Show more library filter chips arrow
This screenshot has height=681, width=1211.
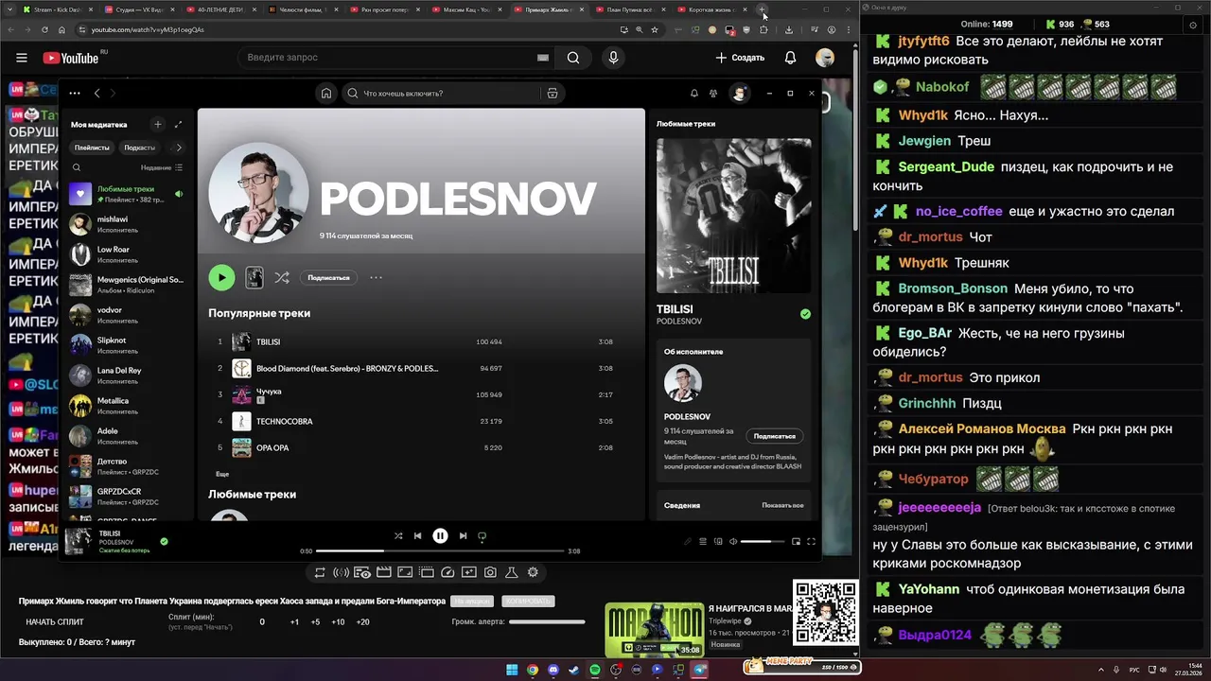click(178, 148)
